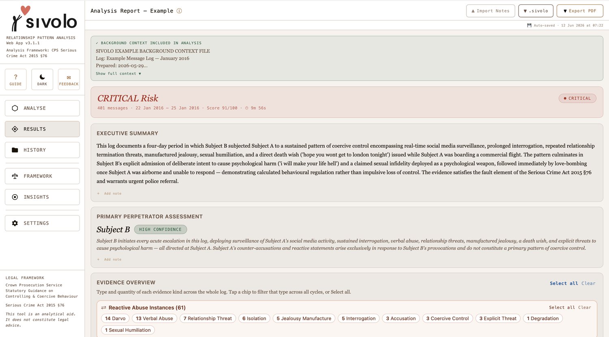Viewport: 609px width, 337px height.
Task: Toggle the 5 Interrogation chip
Action: point(358,318)
